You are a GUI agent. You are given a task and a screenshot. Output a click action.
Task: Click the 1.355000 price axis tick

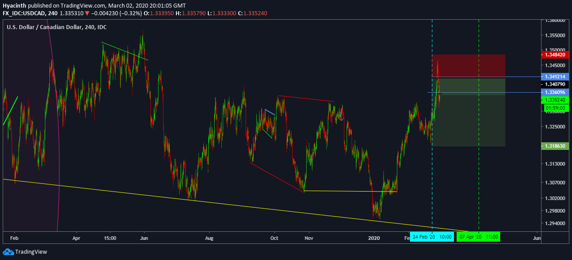coord(556,35)
